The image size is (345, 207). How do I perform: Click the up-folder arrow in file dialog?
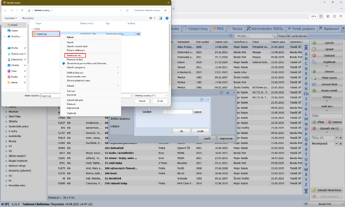[x=22, y=11]
